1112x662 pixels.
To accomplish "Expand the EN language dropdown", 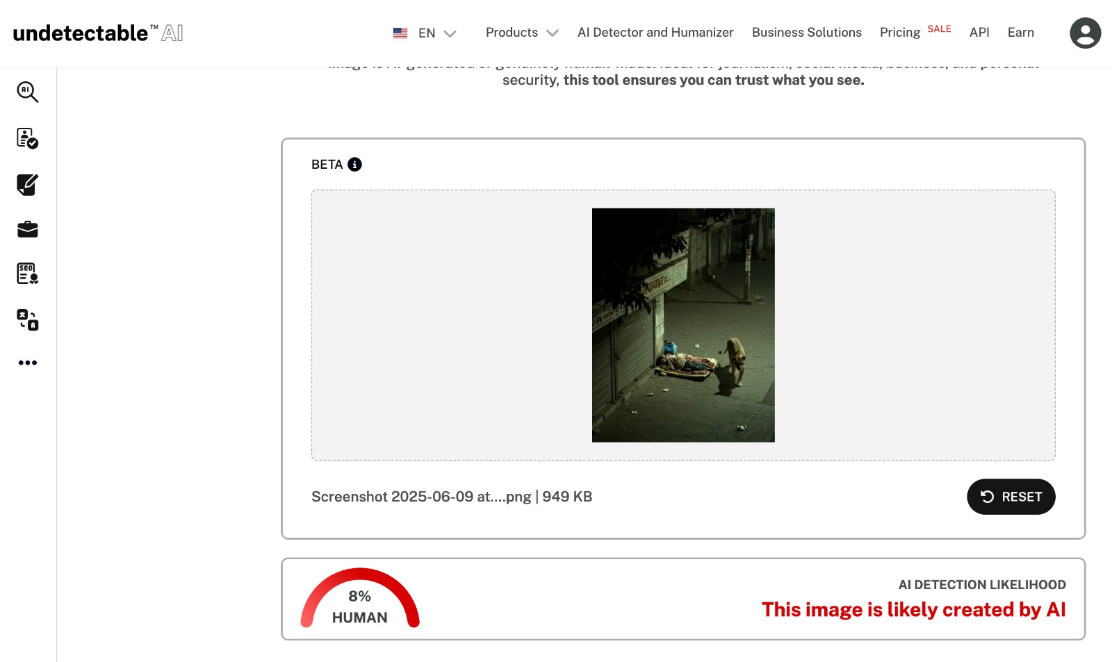I will [x=437, y=33].
